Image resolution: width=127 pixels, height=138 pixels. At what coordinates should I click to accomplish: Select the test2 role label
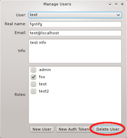point(44,91)
